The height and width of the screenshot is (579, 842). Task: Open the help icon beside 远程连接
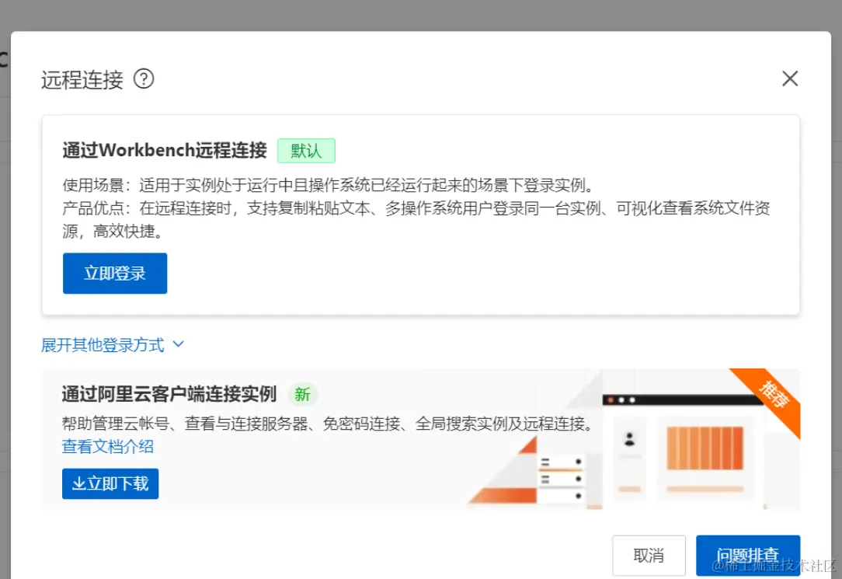[144, 79]
